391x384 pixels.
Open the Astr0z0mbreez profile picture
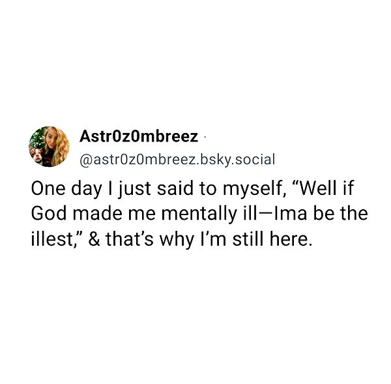[49, 147]
